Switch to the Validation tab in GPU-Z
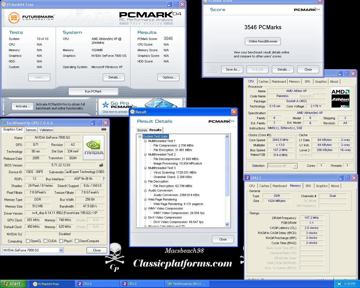The image size is (360, 288). click(46, 130)
